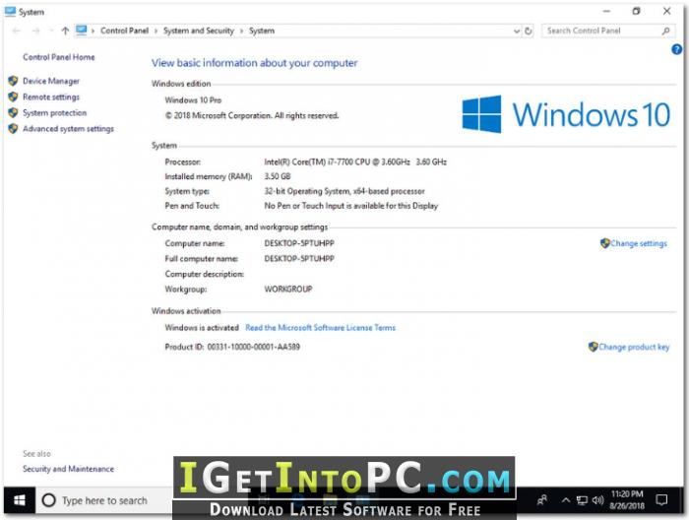Go up one level with Up arrow
Viewport: 689px width, 520px height.
coord(65,31)
